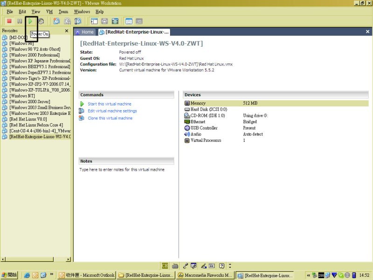Select [Red Hat Linux Fedora Core 4] favorite
373x280 pixels.
pyautogui.click(x=36, y=125)
